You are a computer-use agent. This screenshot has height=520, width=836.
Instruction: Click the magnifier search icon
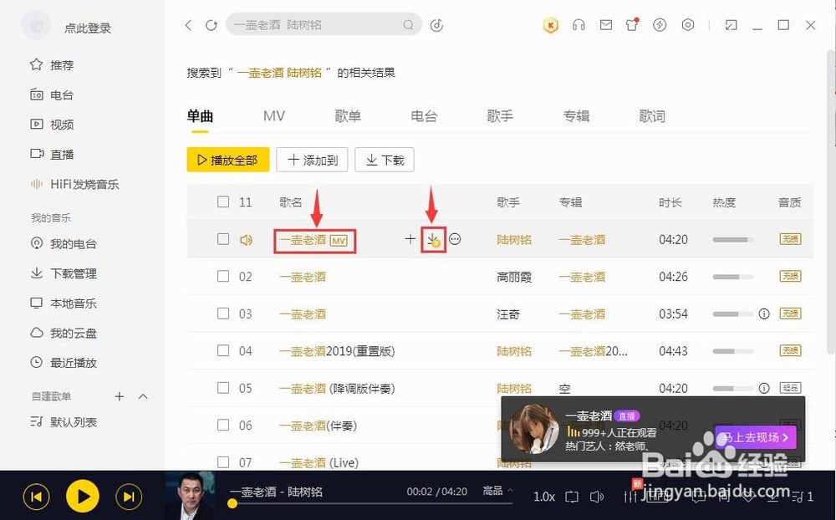pos(408,25)
